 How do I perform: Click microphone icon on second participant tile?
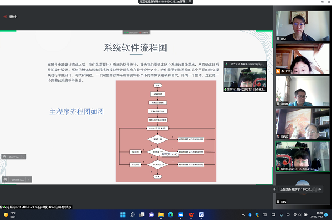283,71
